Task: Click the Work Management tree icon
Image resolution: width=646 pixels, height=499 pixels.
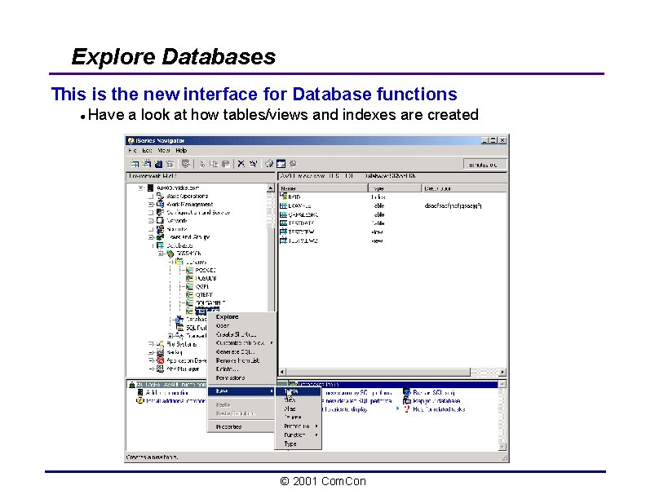Action: (160, 204)
